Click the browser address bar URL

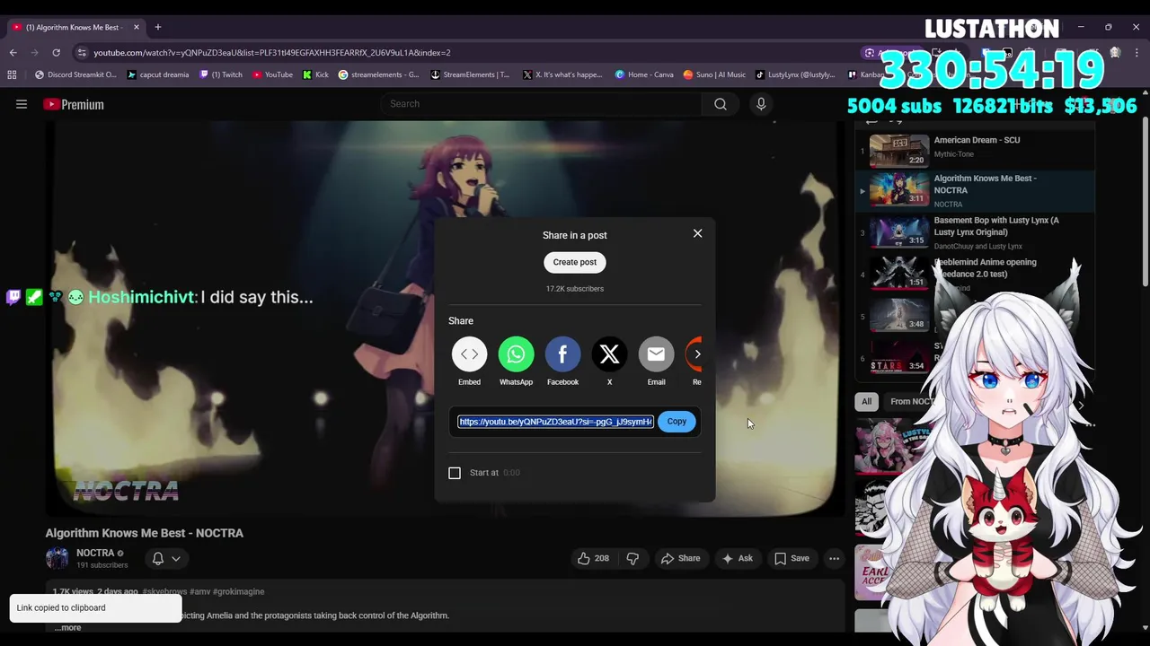coord(271,52)
